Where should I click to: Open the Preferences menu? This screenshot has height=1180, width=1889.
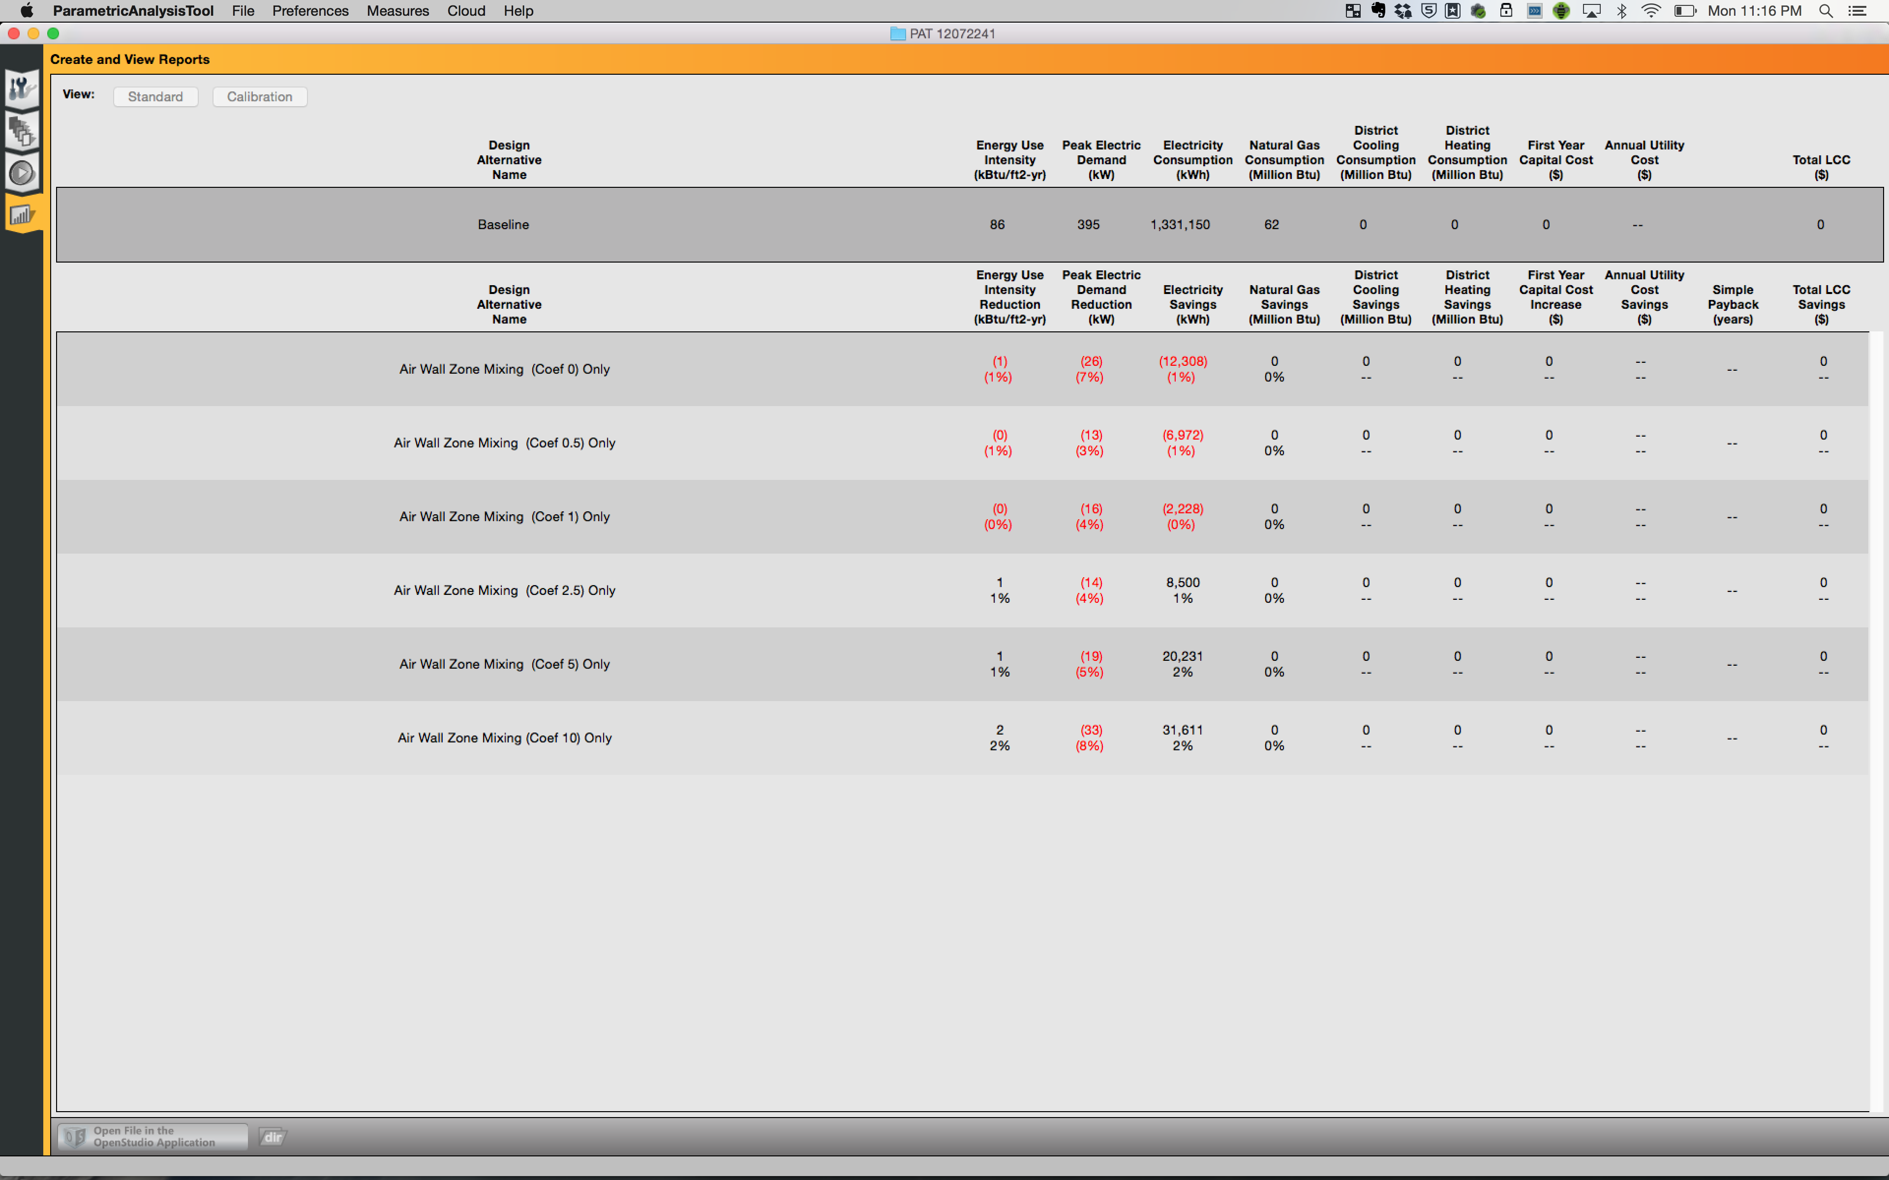(x=310, y=11)
